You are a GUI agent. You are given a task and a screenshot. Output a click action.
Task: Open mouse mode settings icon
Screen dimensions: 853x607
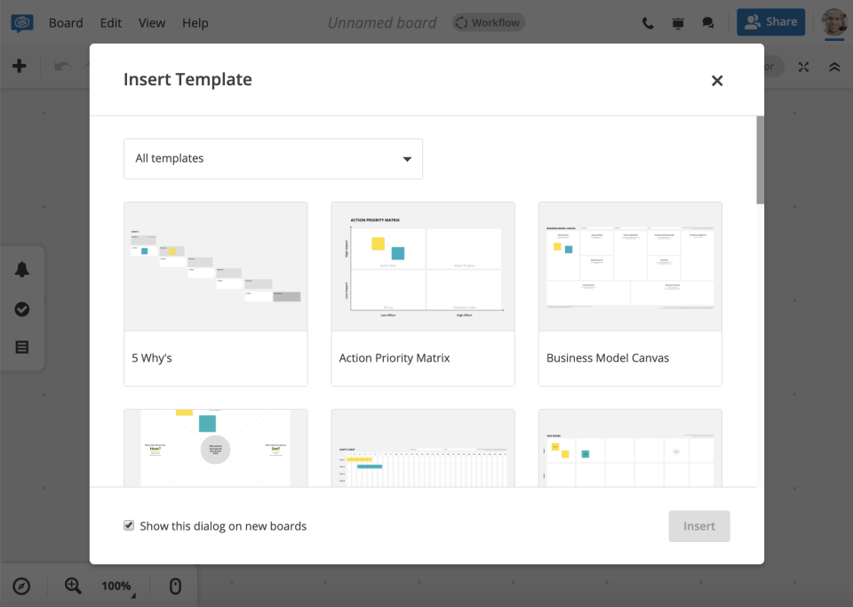click(x=175, y=586)
